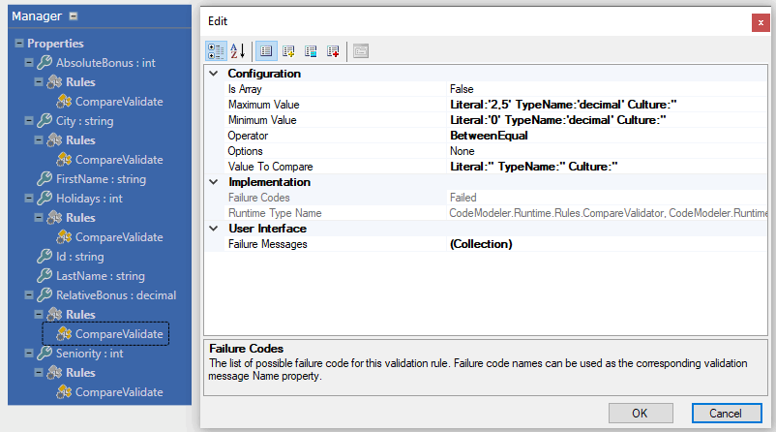Collapse the Seniority : int node
The height and width of the screenshot is (432, 776).
(29, 353)
